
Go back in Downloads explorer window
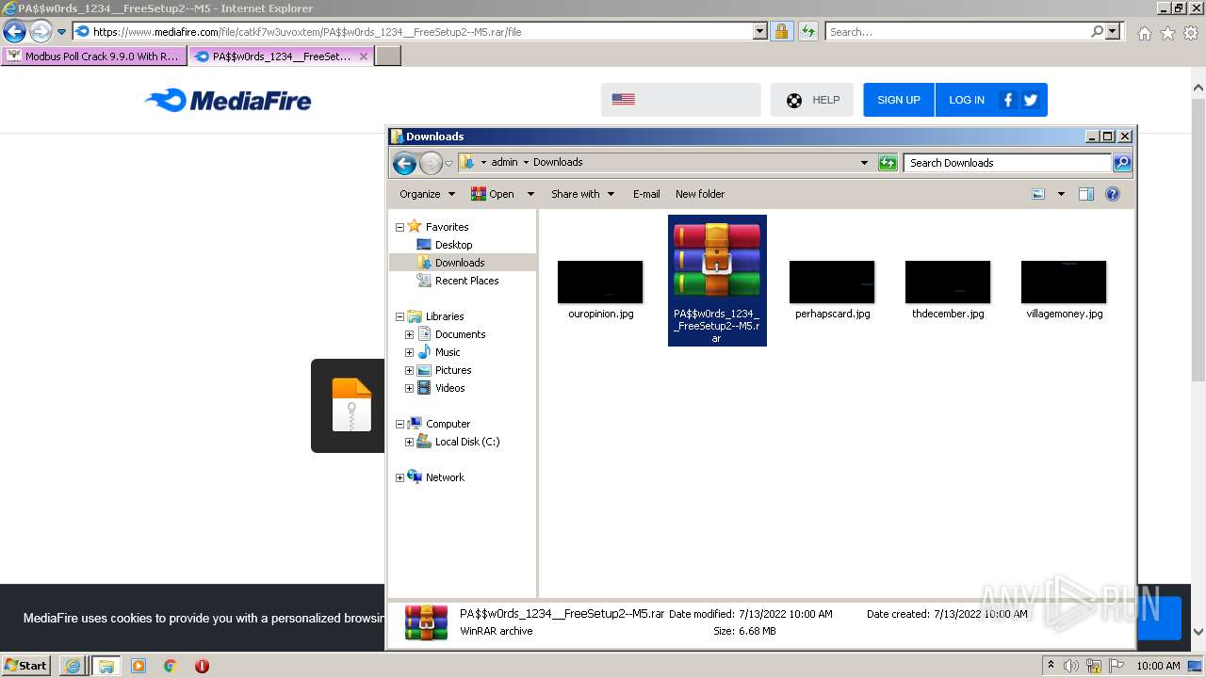click(x=404, y=163)
